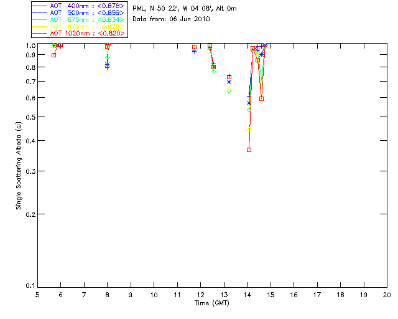Click the x-axis tick label '14'
398x319 pixels.
(248, 295)
